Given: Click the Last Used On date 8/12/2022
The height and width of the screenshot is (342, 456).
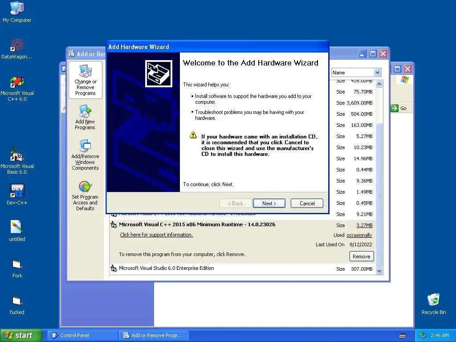Looking at the screenshot, I should click(x=361, y=244).
